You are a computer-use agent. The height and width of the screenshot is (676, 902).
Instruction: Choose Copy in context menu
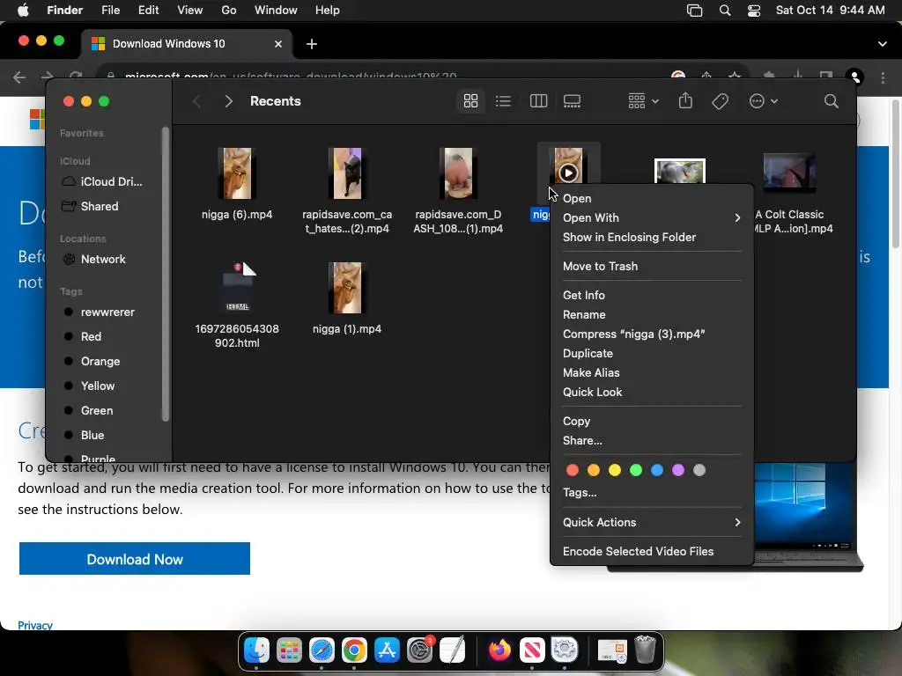[651, 422]
